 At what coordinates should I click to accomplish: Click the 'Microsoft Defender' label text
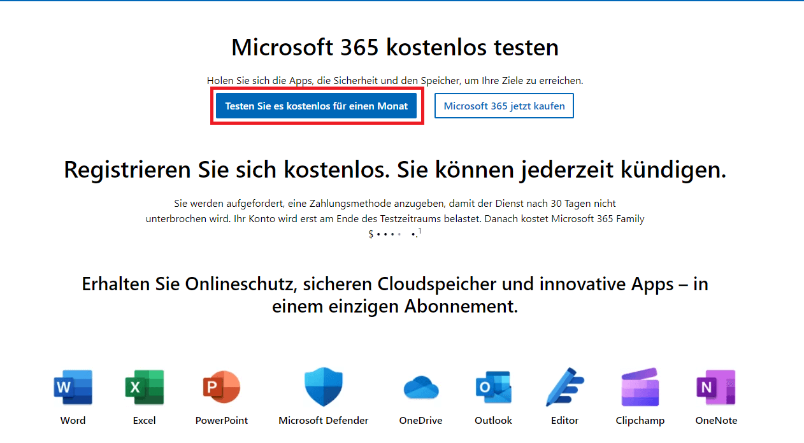click(x=324, y=421)
